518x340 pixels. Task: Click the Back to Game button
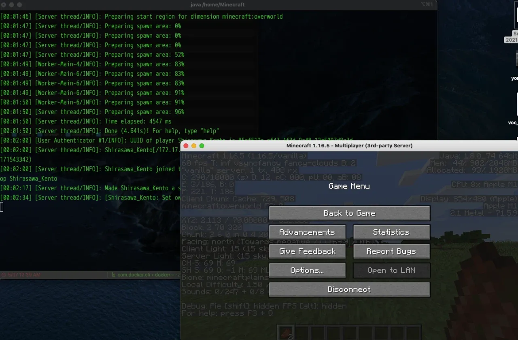pos(349,213)
